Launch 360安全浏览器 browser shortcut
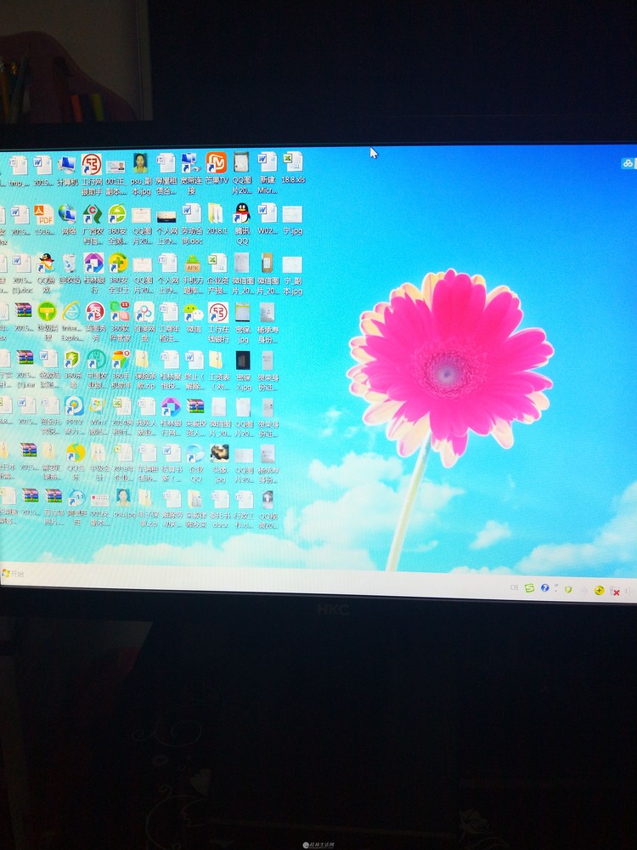This screenshot has height=850, width=637. point(117,225)
